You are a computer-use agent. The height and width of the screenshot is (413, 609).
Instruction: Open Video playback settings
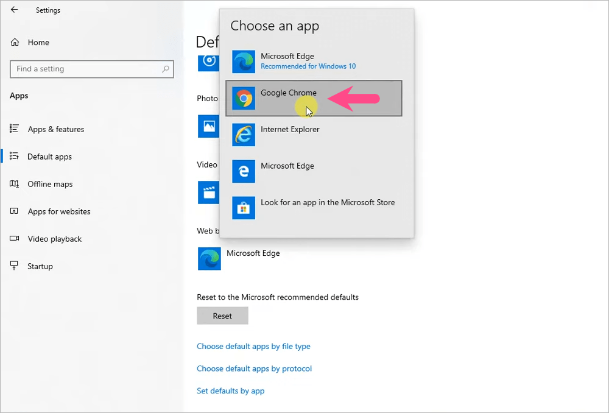tap(54, 239)
